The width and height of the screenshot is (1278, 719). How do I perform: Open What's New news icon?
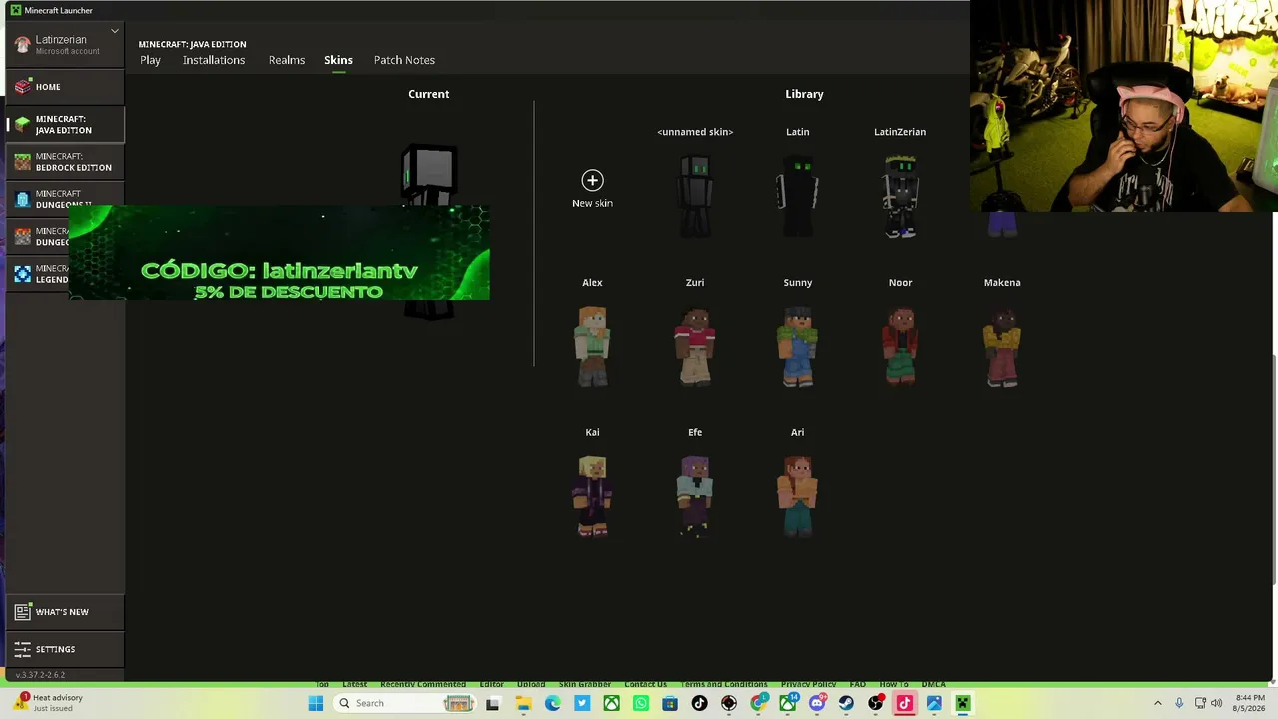pyautogui.click(x=23, y=612)
